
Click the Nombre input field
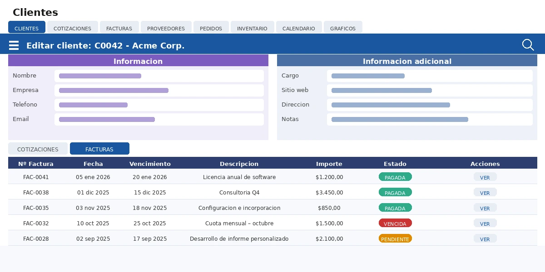click(x=159, y=76)
